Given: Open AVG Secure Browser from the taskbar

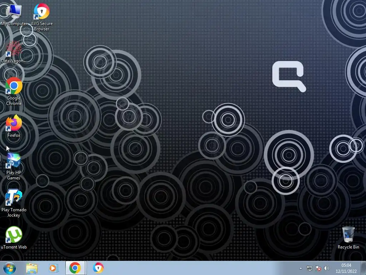Looking at the screenshot, I should pyautogui.click(x=98, y=268).
